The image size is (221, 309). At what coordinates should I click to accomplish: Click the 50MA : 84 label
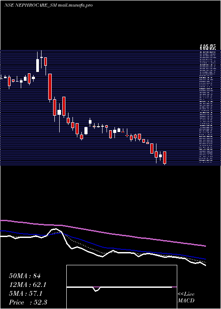click(x=25, y=276)
